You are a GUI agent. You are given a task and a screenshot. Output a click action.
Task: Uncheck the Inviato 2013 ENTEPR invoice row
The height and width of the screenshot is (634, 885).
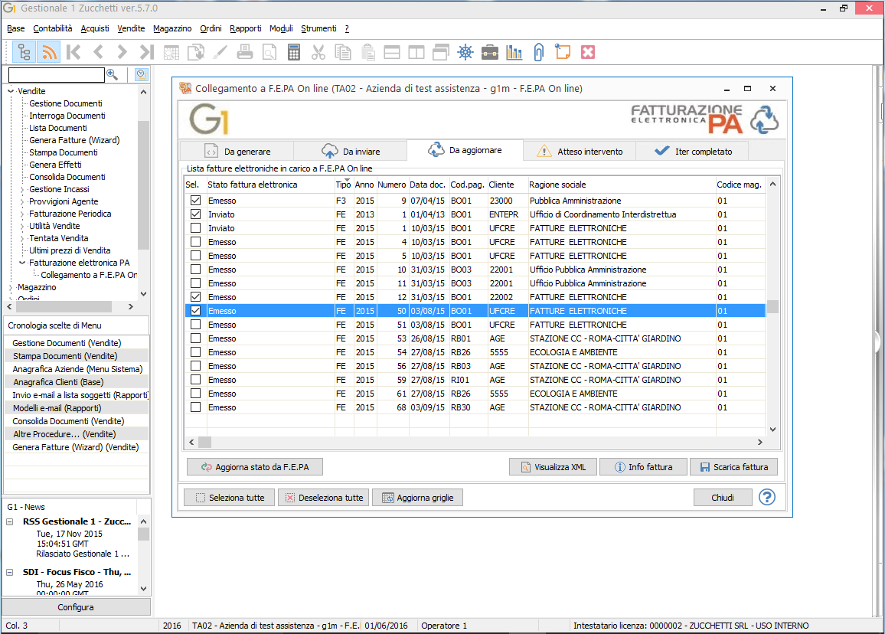[195, 214]
